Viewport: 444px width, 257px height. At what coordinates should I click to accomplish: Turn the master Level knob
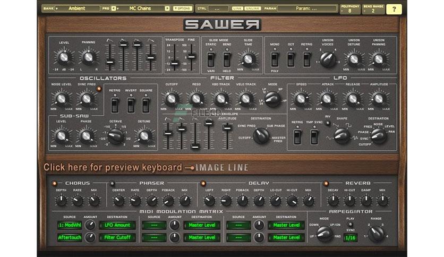point(64,57)
